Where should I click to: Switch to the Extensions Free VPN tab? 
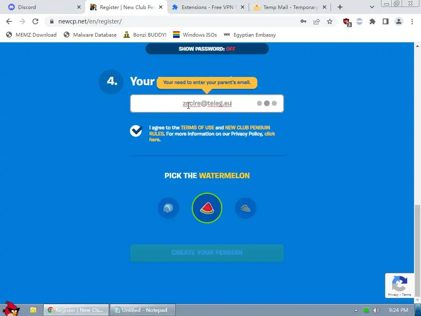click(x=208, y=7)
